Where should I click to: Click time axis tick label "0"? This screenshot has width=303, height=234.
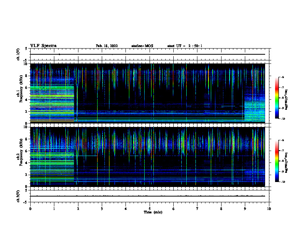coord(30,209)
